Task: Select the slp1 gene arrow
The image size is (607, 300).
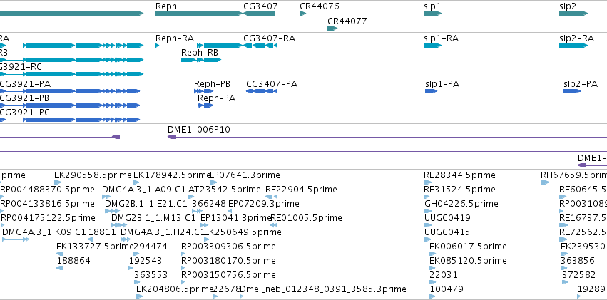Action: coord(432,14)
